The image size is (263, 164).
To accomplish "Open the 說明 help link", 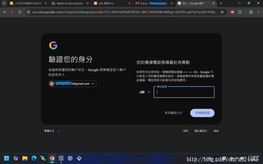I will tap(185, 131).
